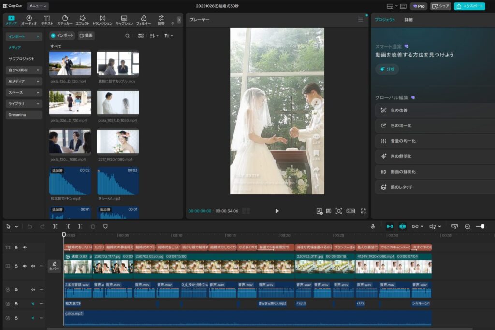Click the timeline zoom-out magnifier icon

click(x=467, y=226)
